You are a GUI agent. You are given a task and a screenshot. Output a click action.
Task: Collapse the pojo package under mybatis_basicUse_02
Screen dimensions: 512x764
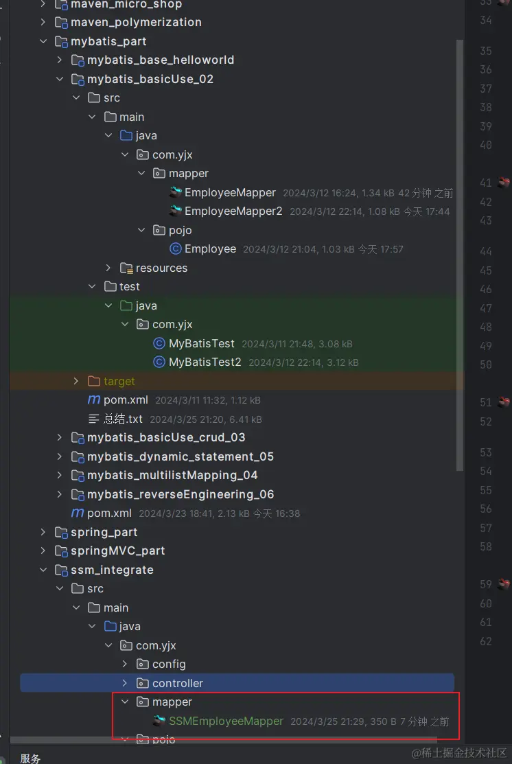[141, 231]
